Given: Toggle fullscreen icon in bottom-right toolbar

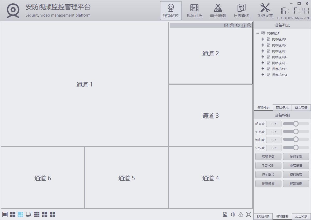Looking at the screenshot, I should [x=248, y=214].
